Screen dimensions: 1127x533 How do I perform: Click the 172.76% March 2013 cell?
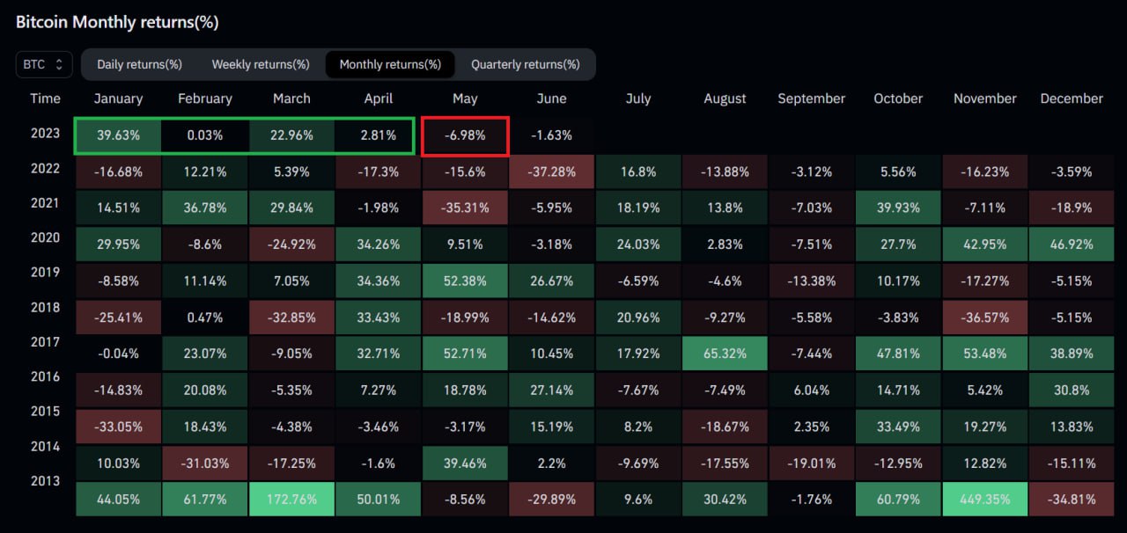pyautogui.click(x=291, y=499)
